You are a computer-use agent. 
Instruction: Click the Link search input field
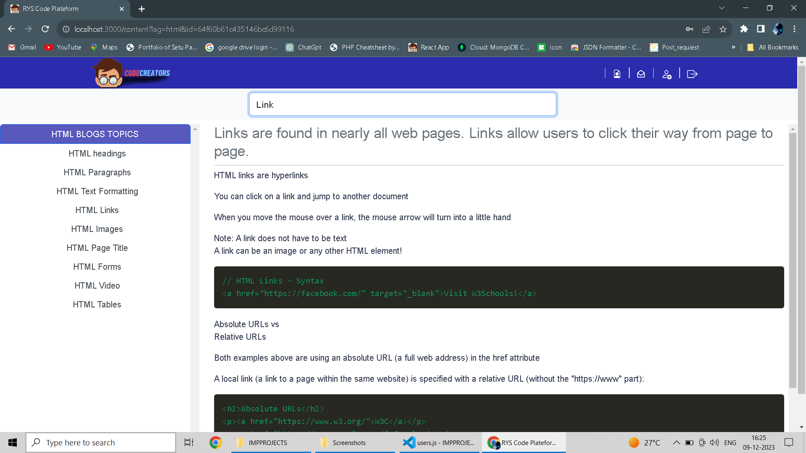click(402, 104)
